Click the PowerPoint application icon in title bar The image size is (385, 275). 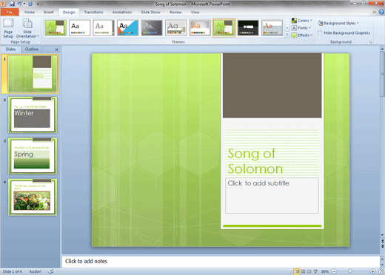(3, 4)
